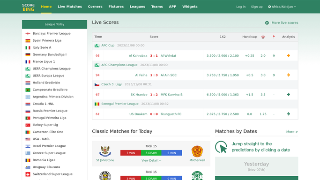Go to Home tab
Image resolution: width=320 pixels, height=180 pixels.
[46, 7]
